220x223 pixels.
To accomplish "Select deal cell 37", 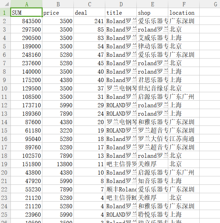I will (x=89, y=88).
